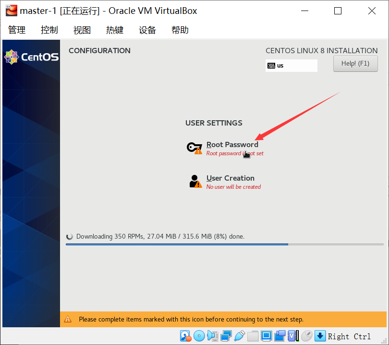
Task: Click the USER SETTINGS heading
Action: click(x=214, y=123)
